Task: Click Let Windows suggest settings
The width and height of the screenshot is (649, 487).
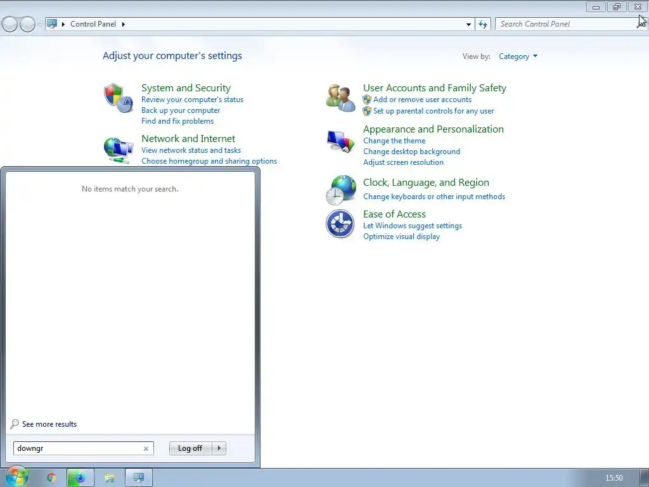Action: pyautogui.click(x=412, y=225)
